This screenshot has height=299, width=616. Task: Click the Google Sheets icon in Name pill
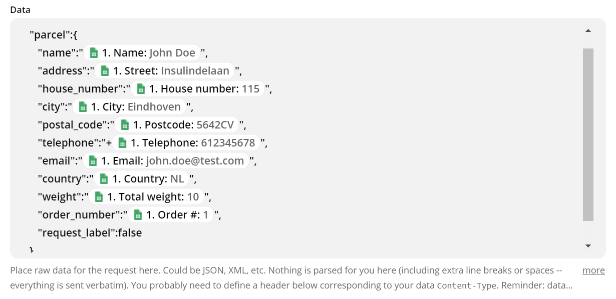[x=93, y=53]
